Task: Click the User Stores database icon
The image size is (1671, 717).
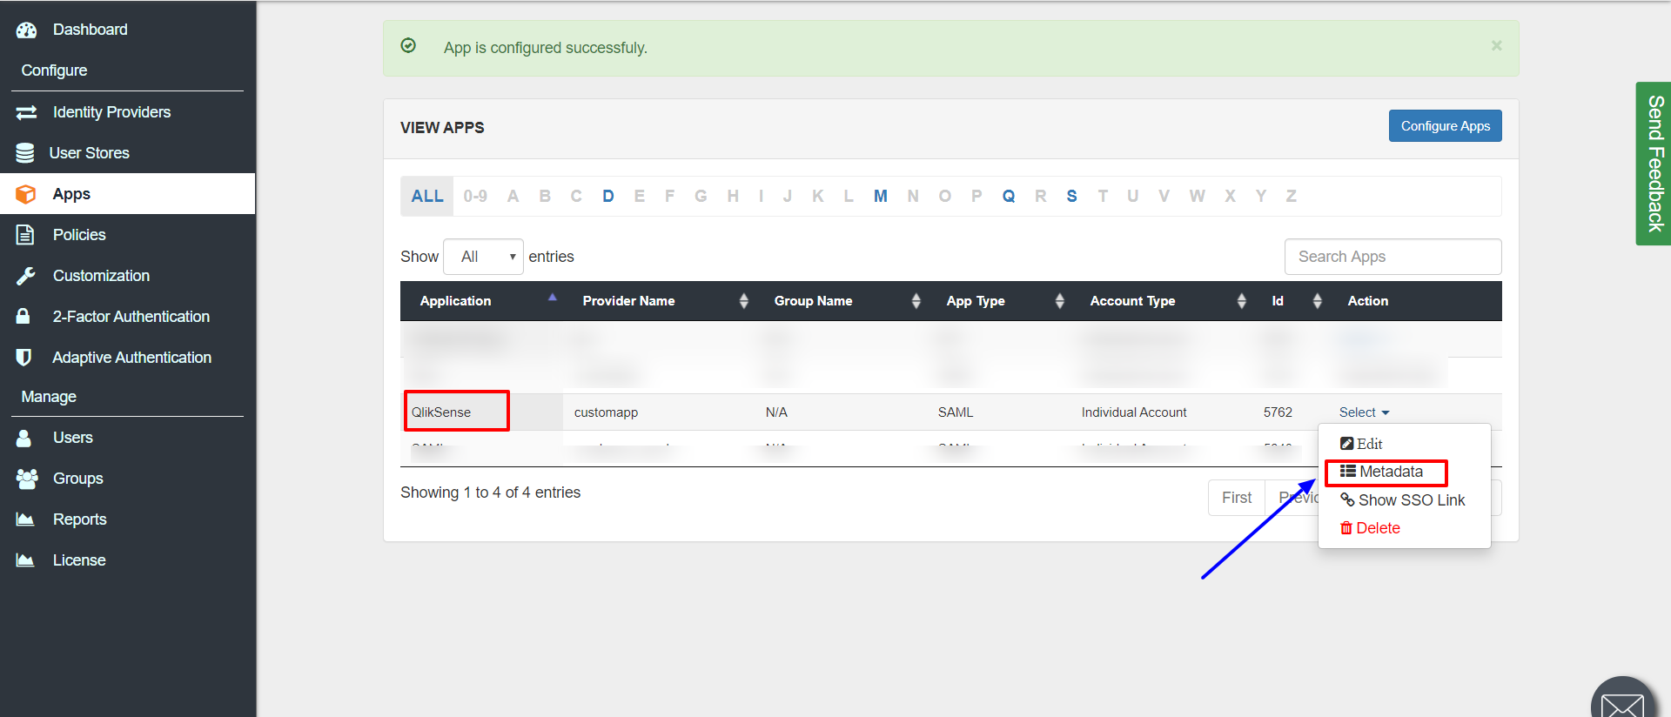Action: tap(25, 153)
